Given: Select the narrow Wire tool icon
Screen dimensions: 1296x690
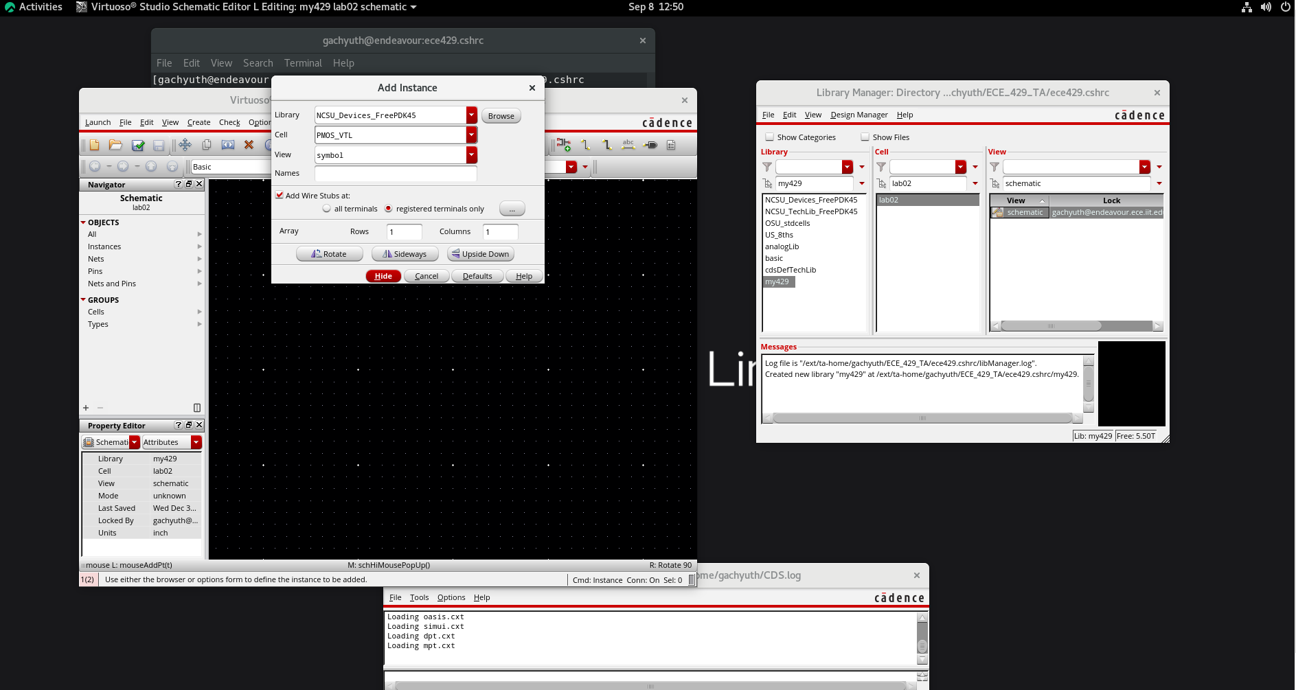Looking at the screenshot, I should (x=586, y=145).
